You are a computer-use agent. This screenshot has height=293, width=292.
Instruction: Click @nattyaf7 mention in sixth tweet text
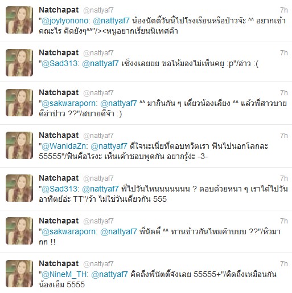[x=118, y=231]
